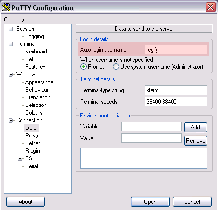Click the environment Value input field
Image resolution: width=218 pixels, height=211 pixels.
click(152, 138)
